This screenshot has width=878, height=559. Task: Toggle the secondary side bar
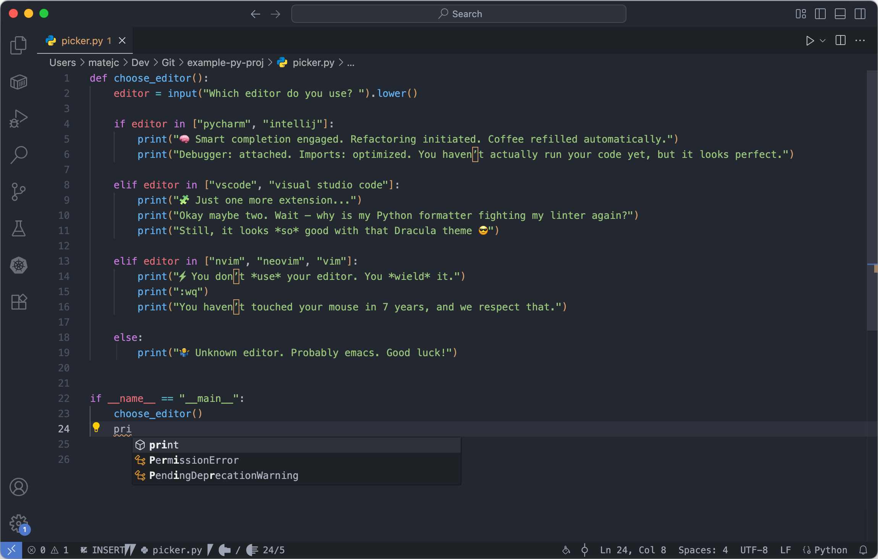(860, 14)
